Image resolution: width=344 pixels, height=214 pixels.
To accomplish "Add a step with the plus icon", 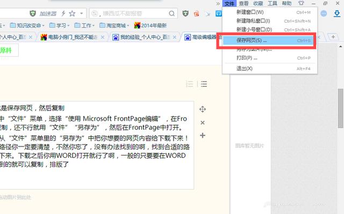I will point(203,136).
